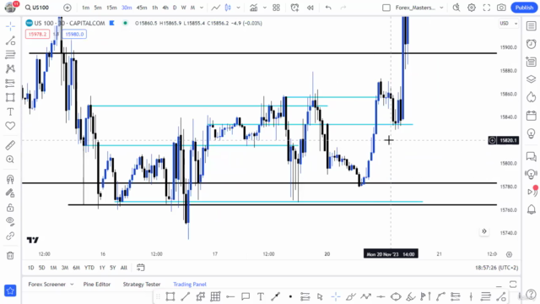Expand the Forex Screener dropdown arrow
Screen dimensions: 540x304
tap(72, 285)
